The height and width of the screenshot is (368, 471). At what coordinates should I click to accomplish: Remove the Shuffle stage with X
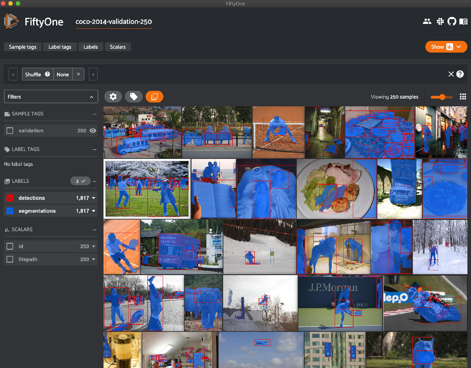pyautogui.click(x=78, y=74)
